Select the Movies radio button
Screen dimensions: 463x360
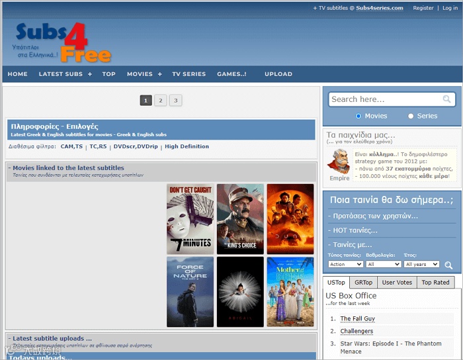pyautogui.click(x=358, y=116)
